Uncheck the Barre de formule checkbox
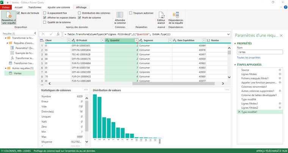Image resolution: width=288 pixels, height=153 pixels. tap(19, 13)
